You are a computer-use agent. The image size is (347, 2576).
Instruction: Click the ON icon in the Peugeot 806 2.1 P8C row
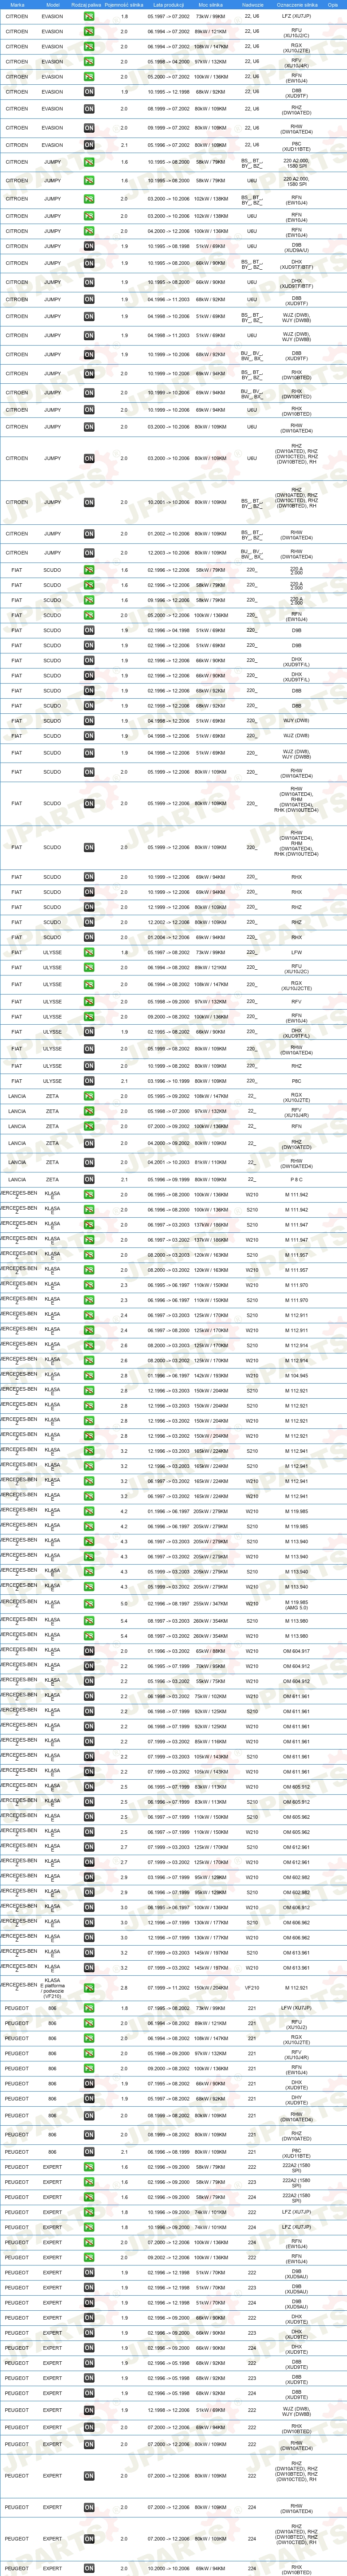(89, 2152)
